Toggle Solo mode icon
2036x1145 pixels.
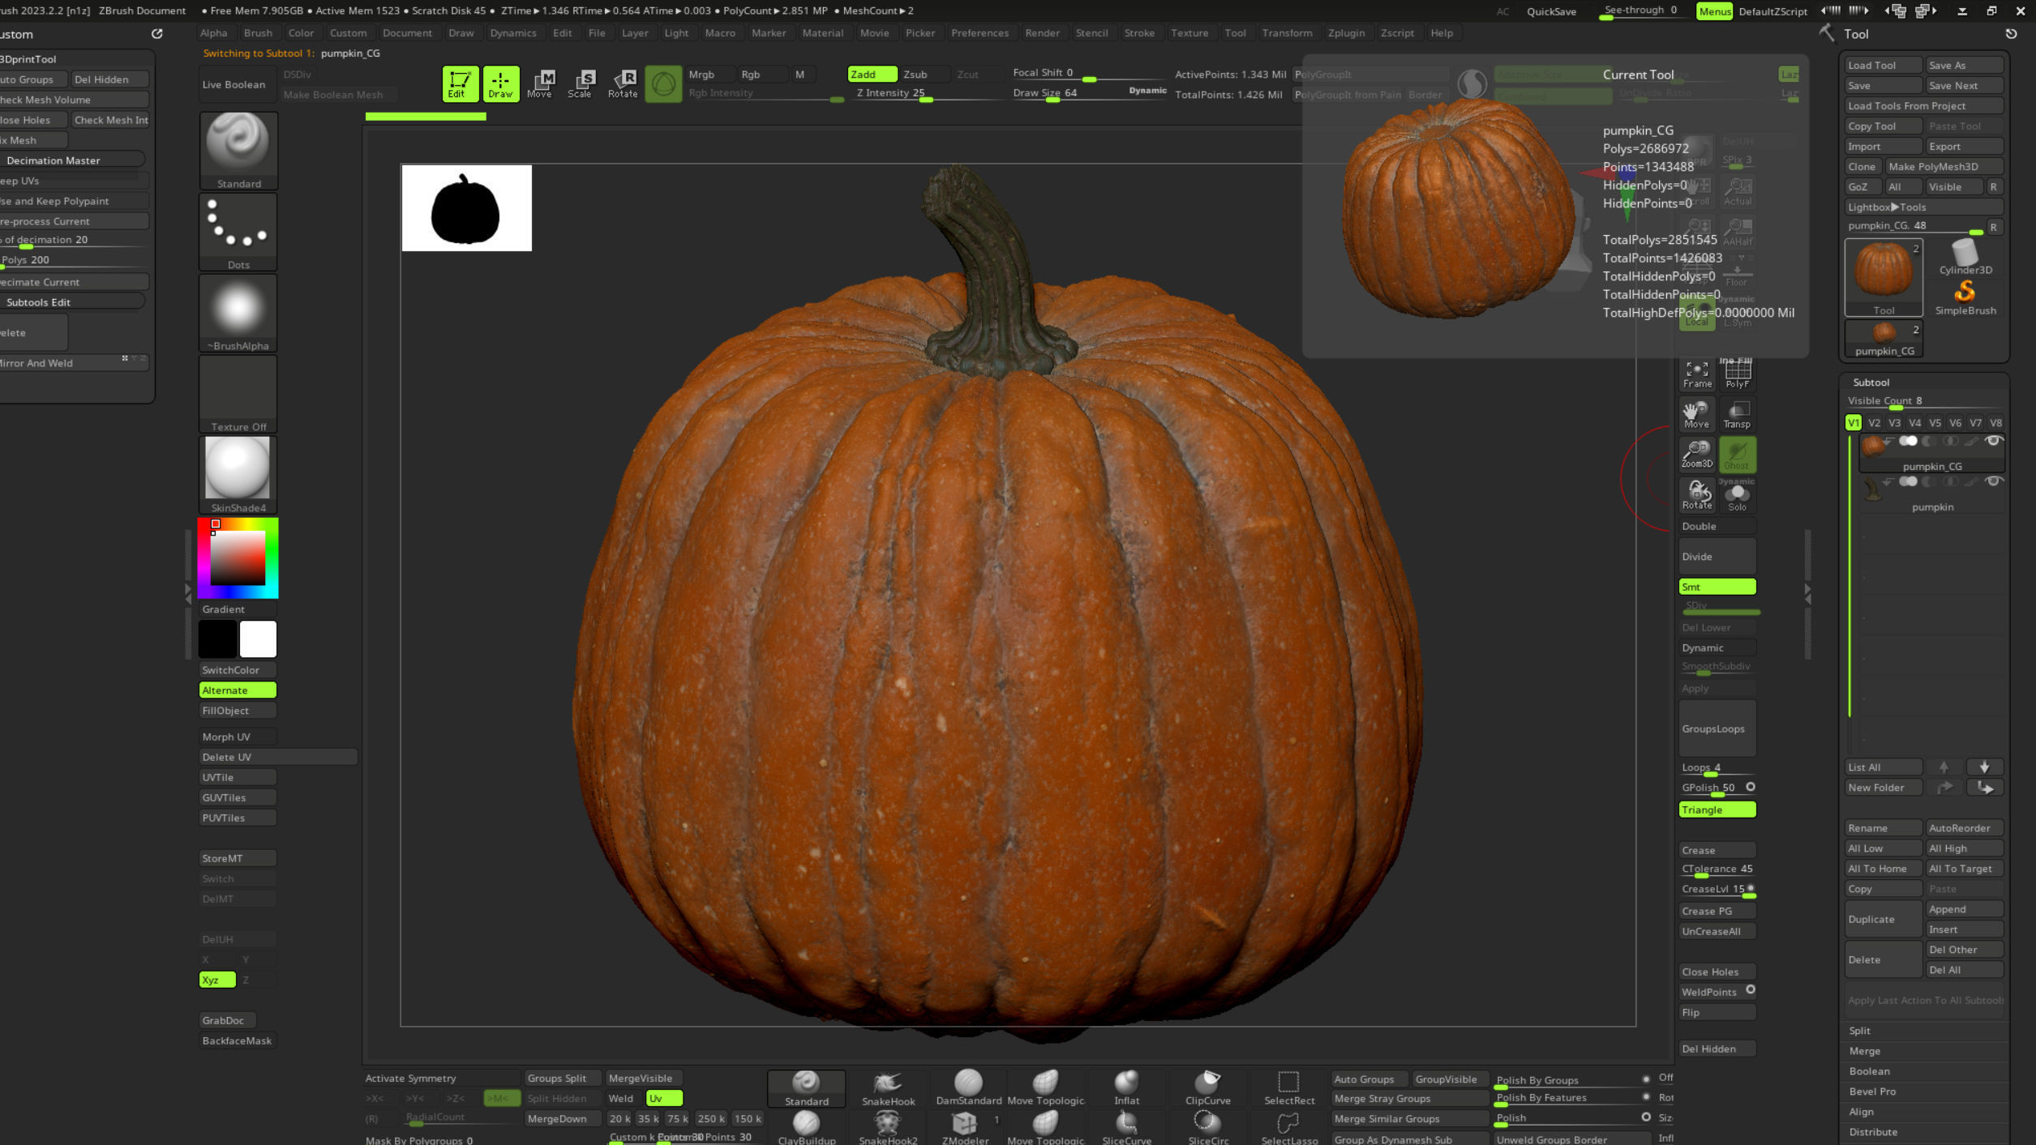click(x=1737, y=494)
